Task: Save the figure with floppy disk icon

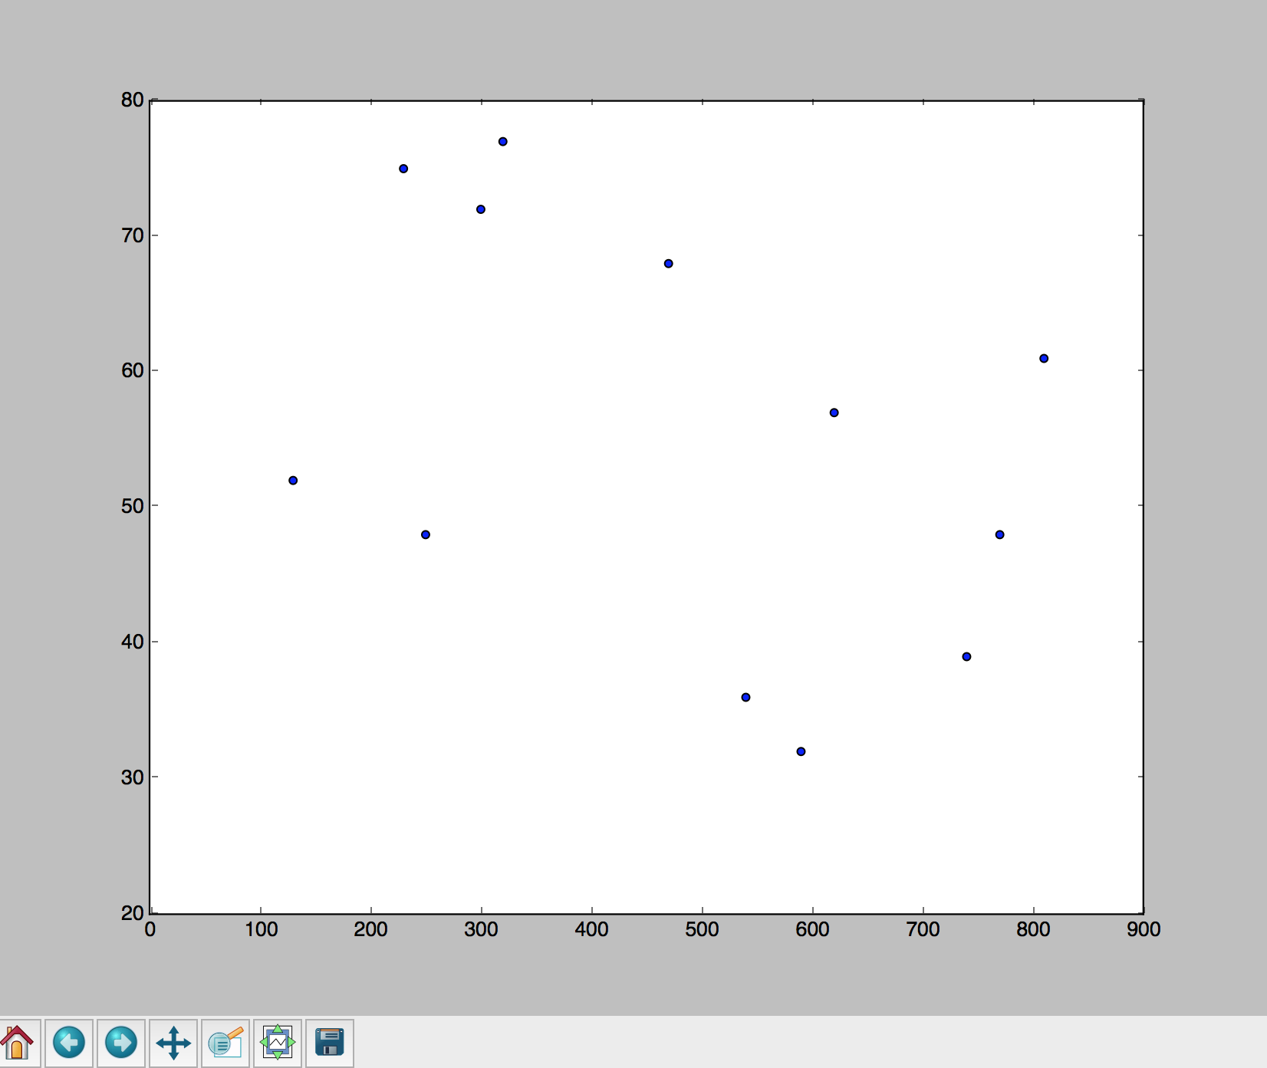Action: point(330,1043)
